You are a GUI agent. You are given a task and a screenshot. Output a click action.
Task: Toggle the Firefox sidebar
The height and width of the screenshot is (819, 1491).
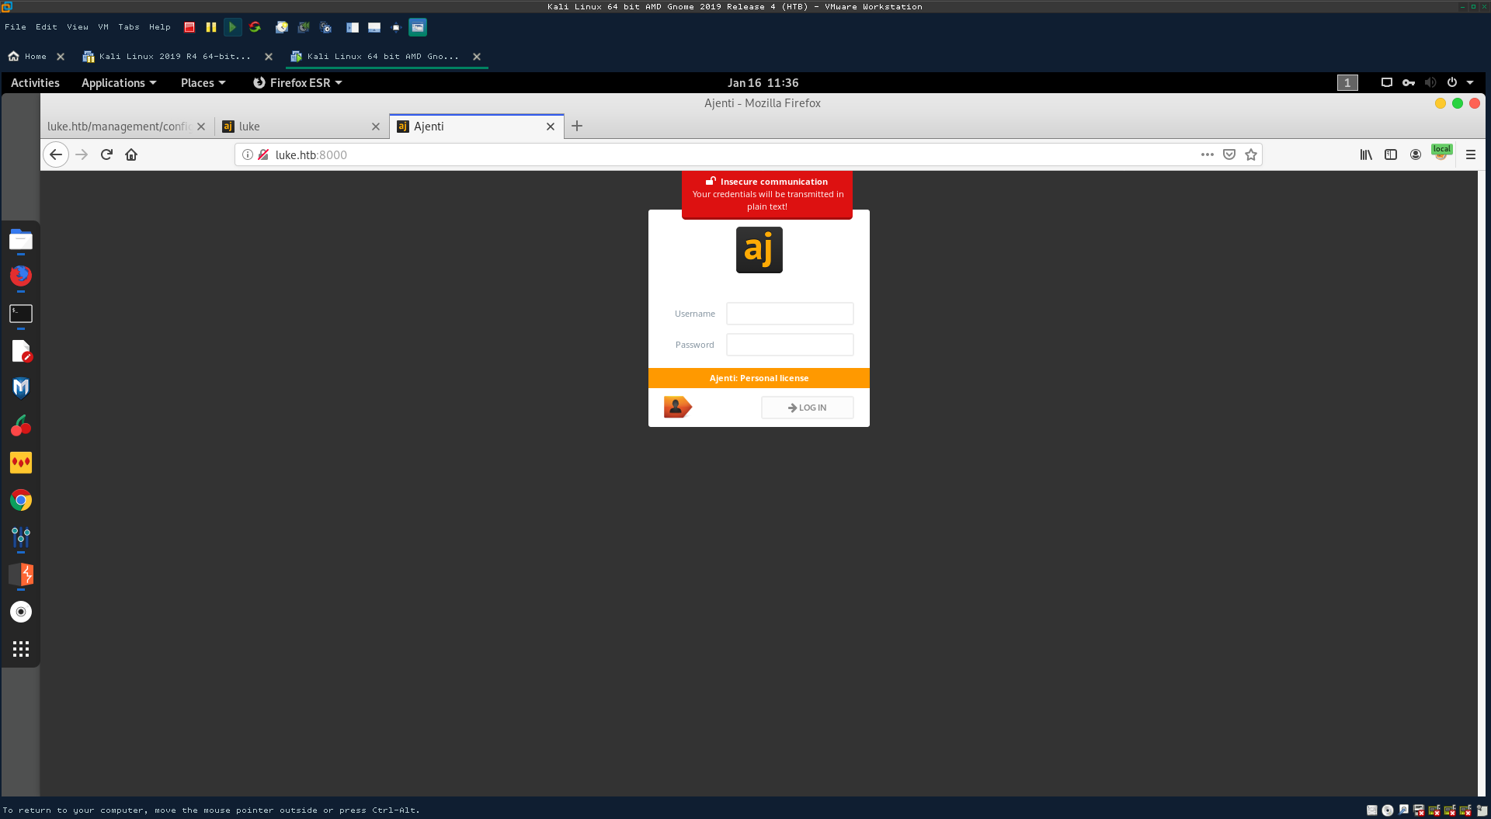coord(1391,154)
